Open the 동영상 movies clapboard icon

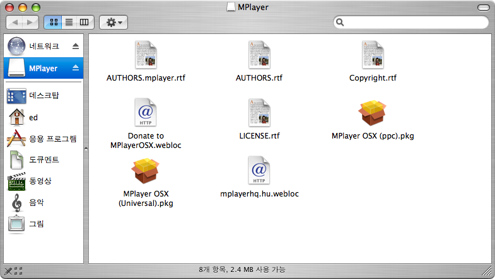(x=16, y=181)
